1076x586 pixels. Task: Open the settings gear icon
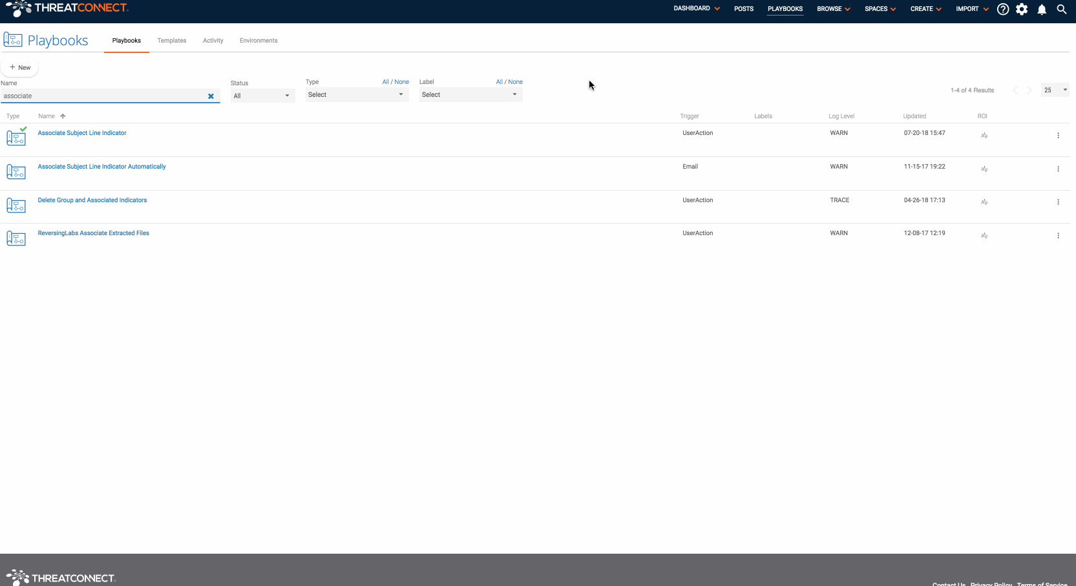[x=1022, y=9]
